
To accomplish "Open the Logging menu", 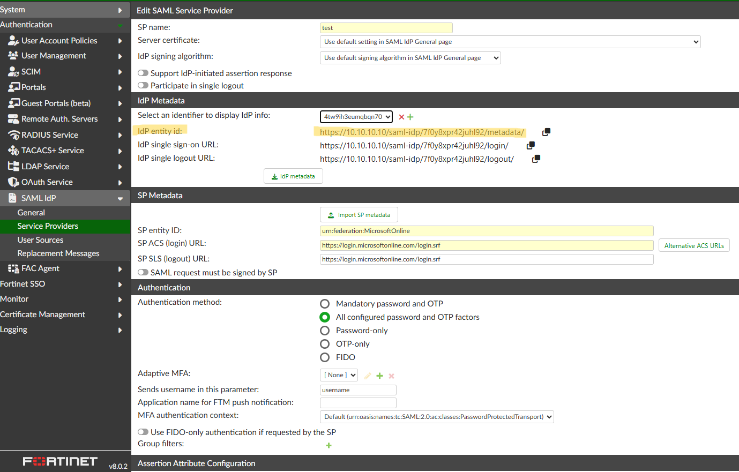I will tap(65, 329).
